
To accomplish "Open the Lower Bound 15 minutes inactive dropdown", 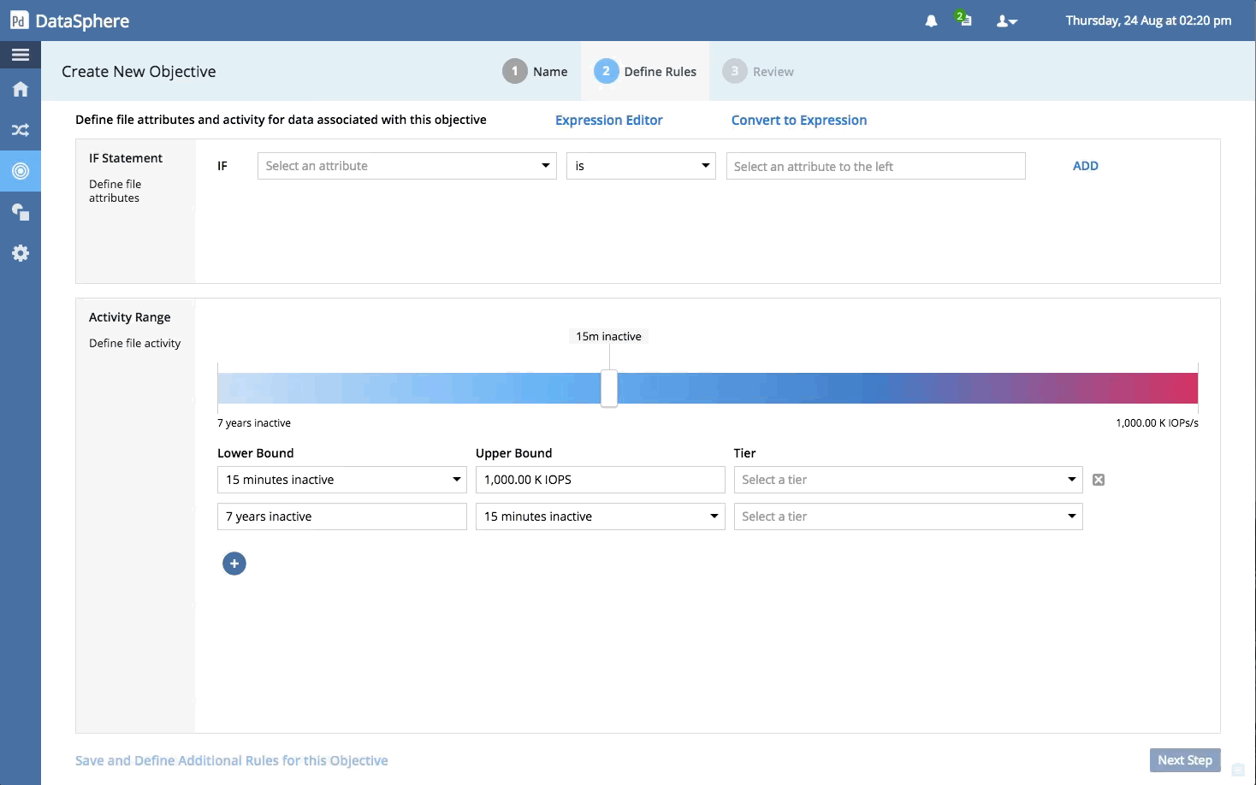I will pos(342,480).
